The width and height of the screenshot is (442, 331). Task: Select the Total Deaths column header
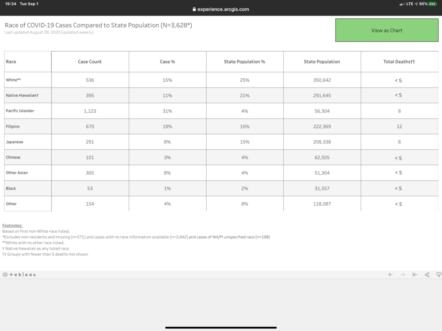coord(399,62)
